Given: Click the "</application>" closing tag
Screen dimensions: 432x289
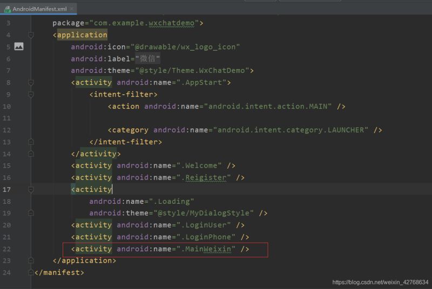Looking at the screenshot, I should click(x=85, y=260).
